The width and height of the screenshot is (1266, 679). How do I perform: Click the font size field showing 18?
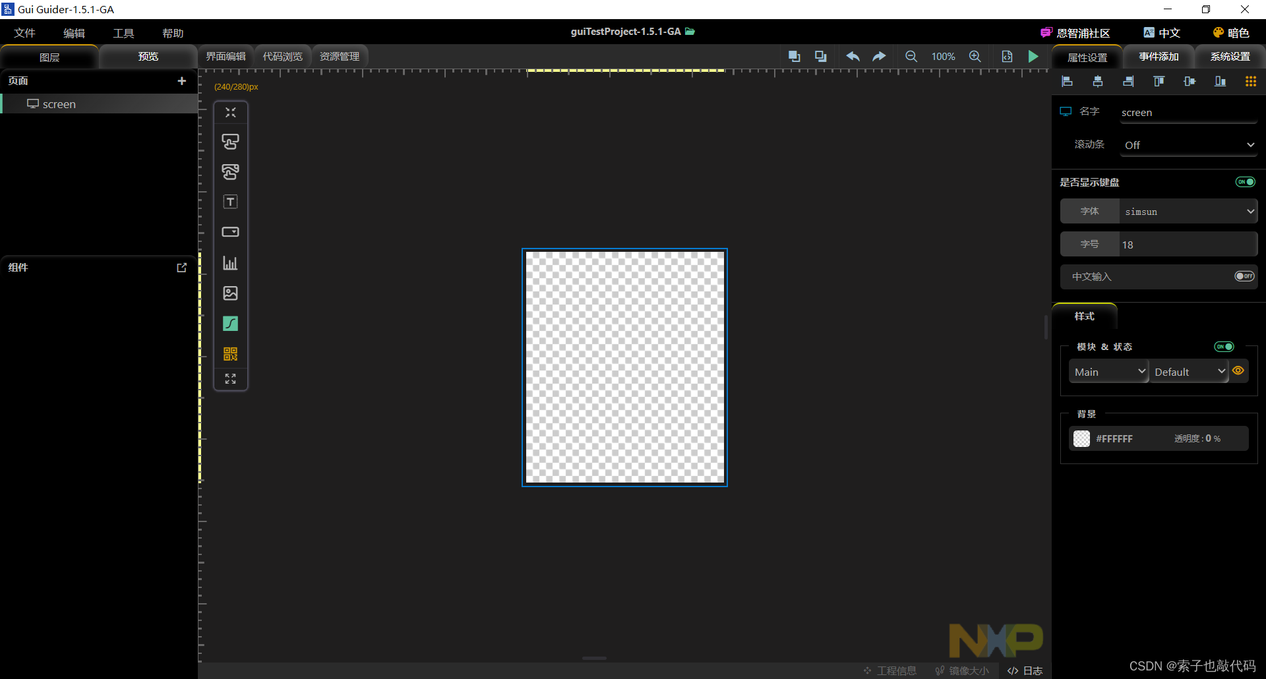[x=1189, y=245]
